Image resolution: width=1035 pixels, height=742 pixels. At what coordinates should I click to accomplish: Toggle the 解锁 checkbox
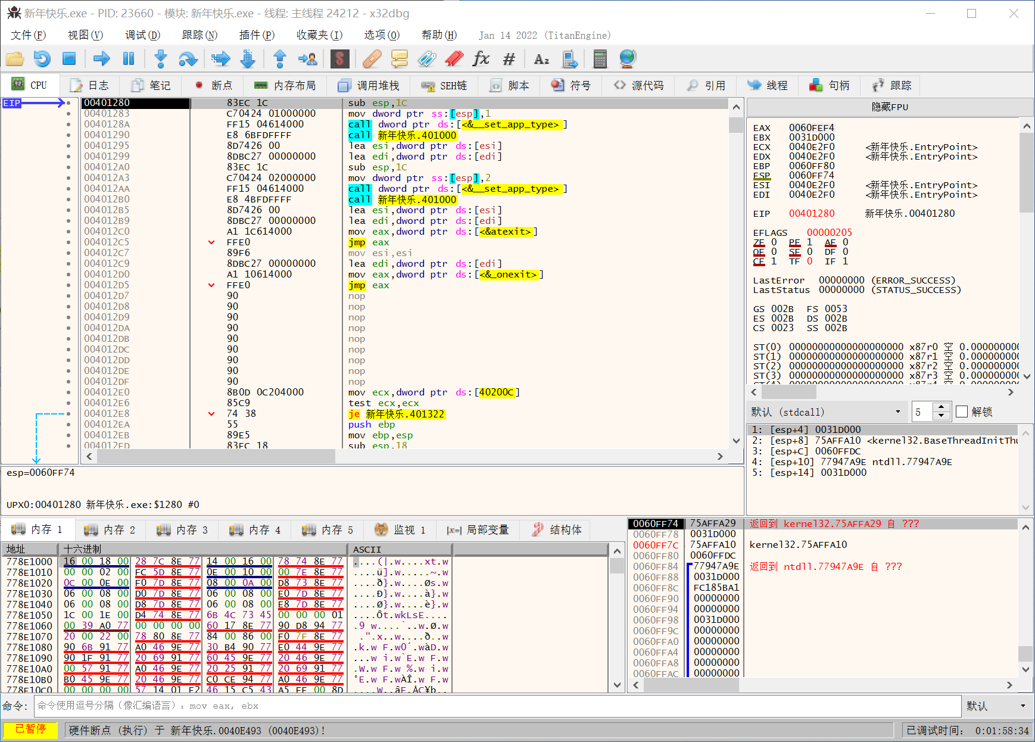point(961,412)
